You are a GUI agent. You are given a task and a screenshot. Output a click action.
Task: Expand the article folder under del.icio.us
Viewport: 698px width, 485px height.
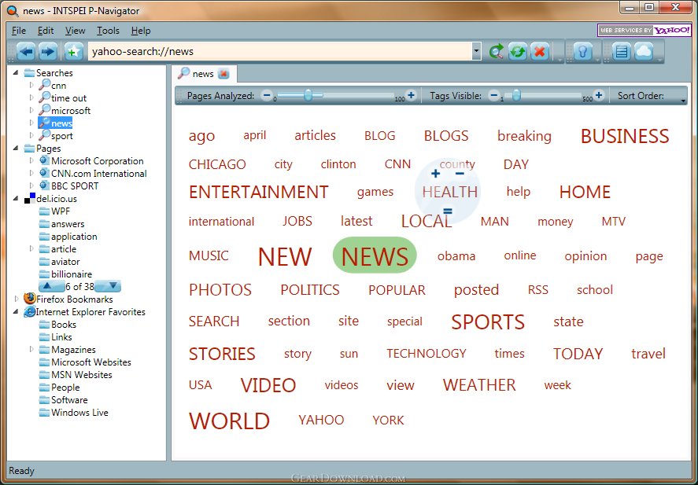coord(31,248)
